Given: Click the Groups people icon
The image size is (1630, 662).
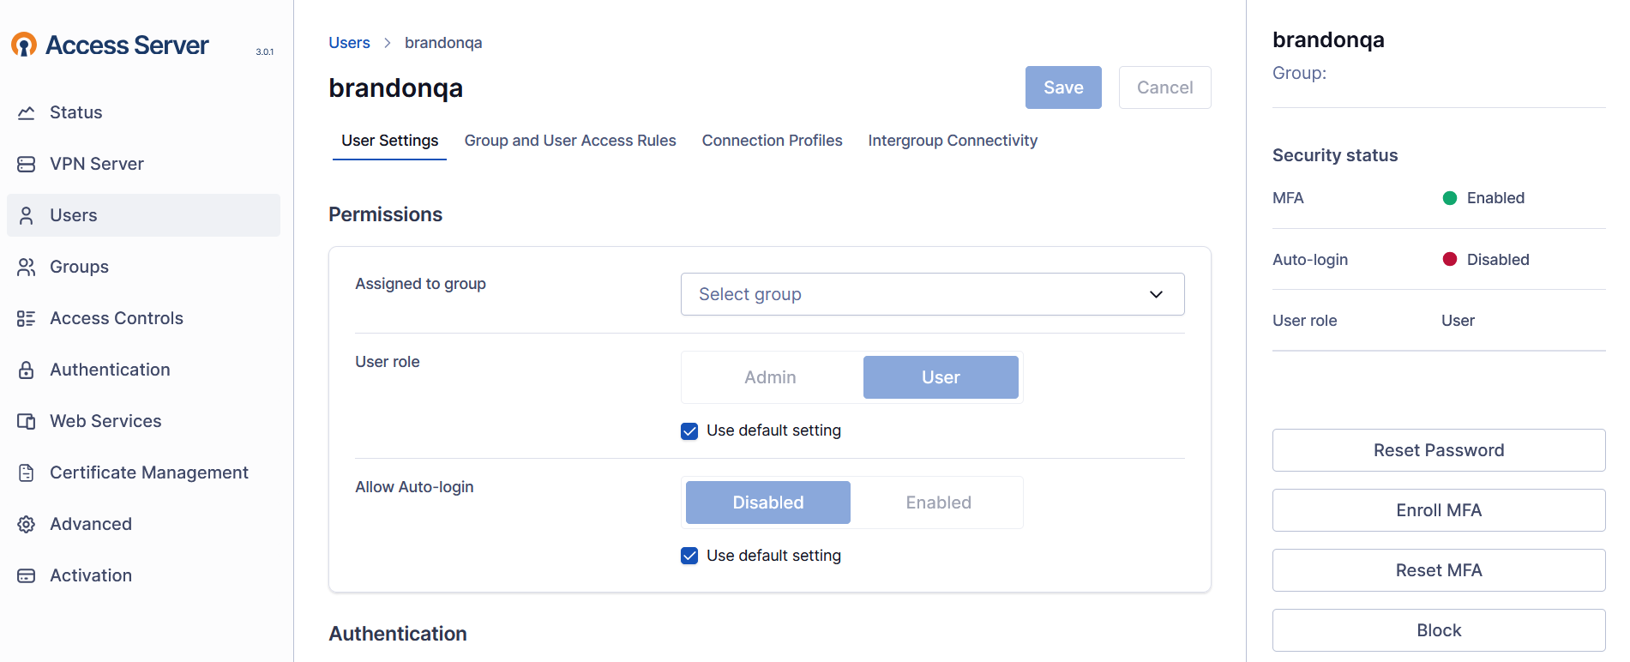Looking at the screenshot, I should tap(27, 267).
